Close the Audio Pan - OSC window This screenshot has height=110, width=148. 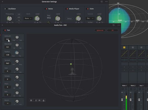2,25
